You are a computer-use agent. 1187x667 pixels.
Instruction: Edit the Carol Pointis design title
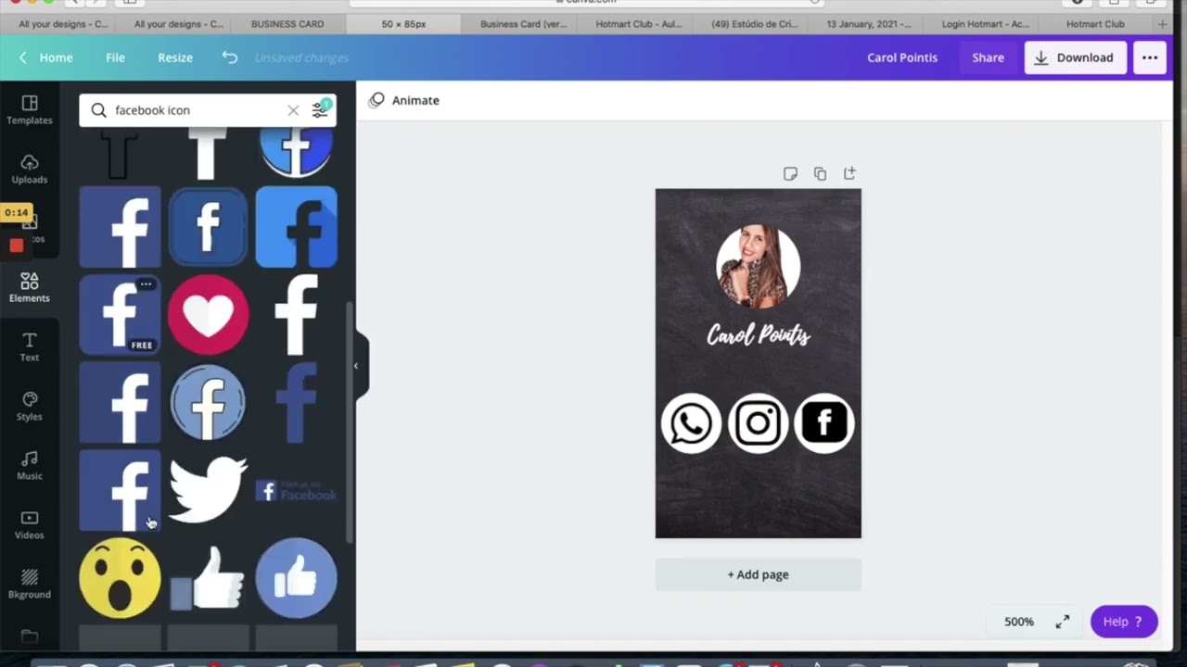(x=902, y=57)
